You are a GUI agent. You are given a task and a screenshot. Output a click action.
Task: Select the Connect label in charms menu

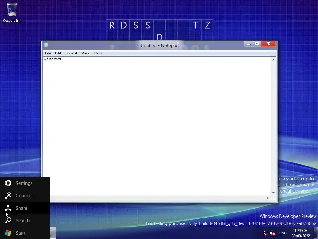(24, 195)
